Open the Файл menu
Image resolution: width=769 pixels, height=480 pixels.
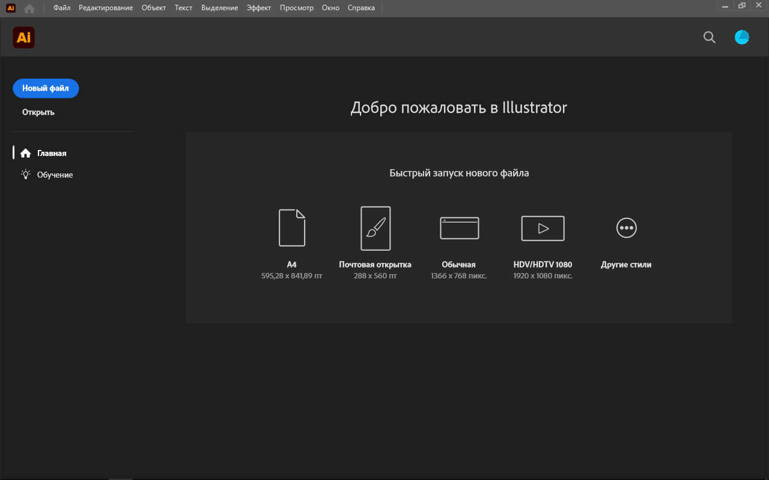61,8
